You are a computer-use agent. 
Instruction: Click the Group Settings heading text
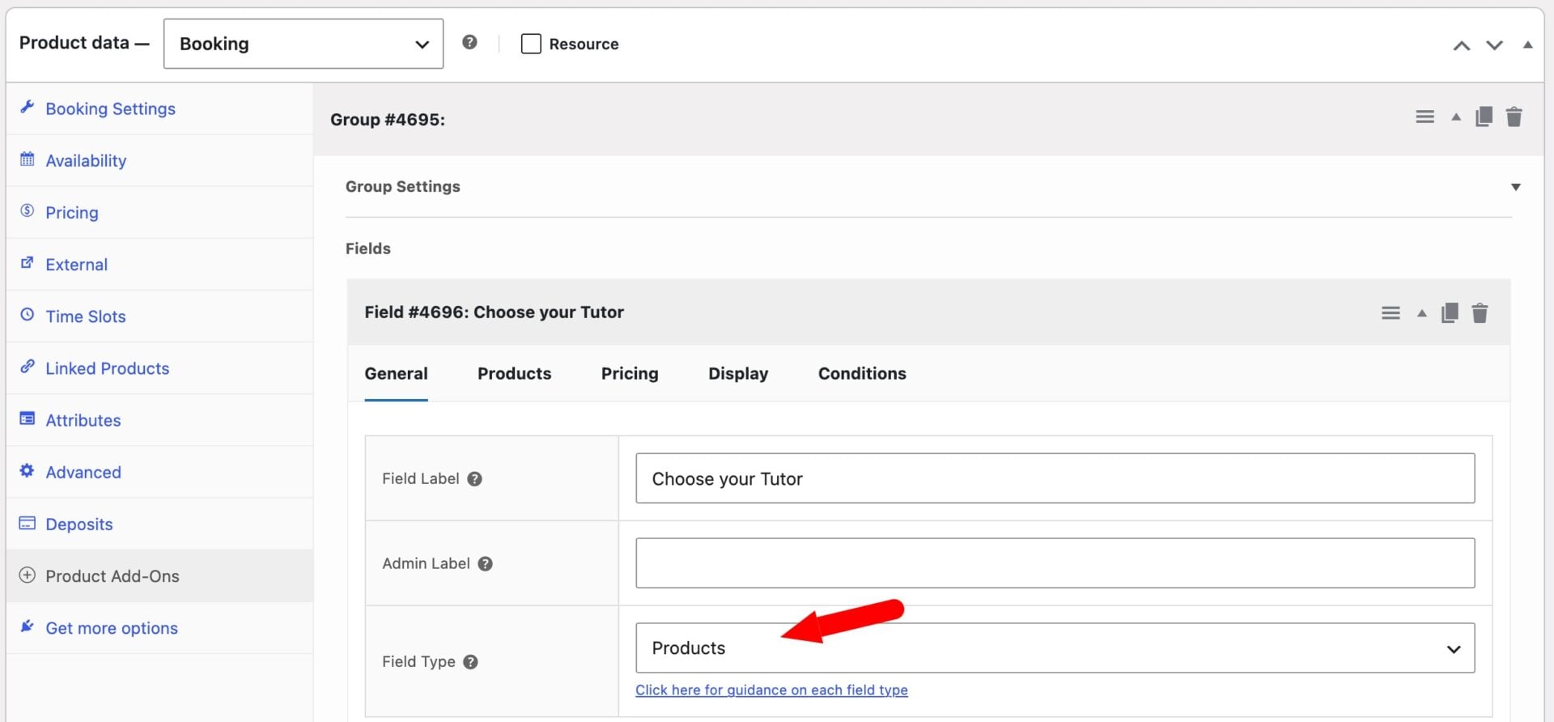click(403, 186)
